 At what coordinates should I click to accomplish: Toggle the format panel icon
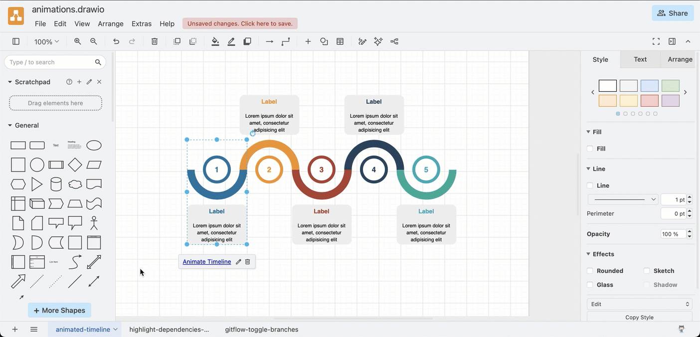(x=672, y=42)
